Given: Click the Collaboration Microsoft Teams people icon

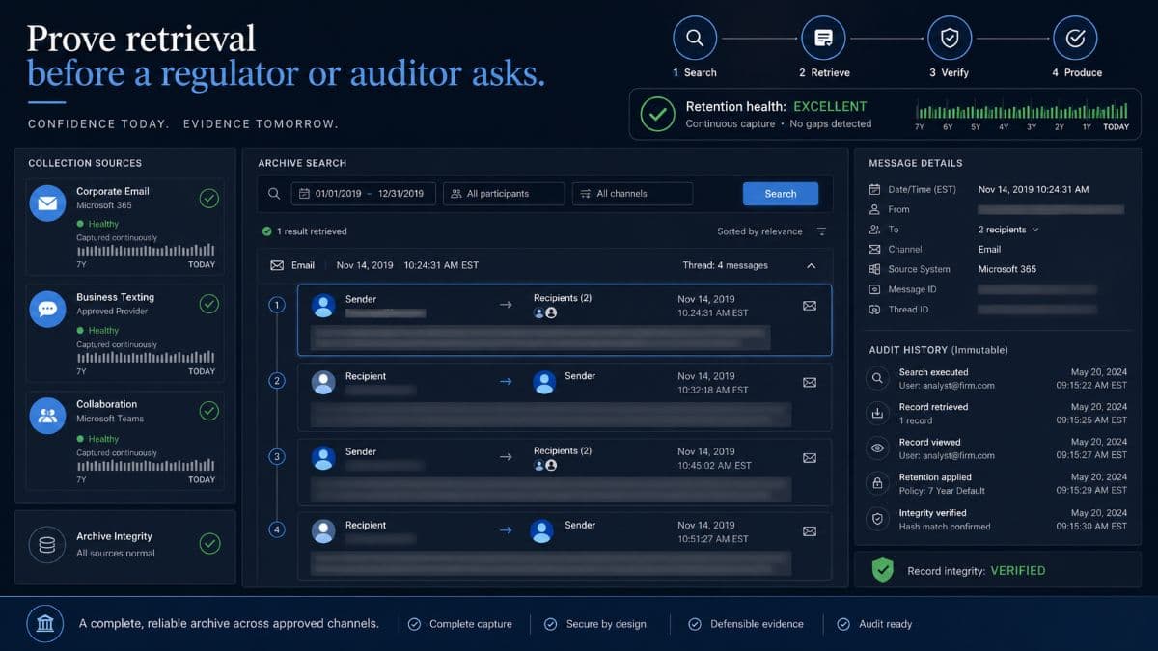Looking at the screenshot, I should (47, 416).
